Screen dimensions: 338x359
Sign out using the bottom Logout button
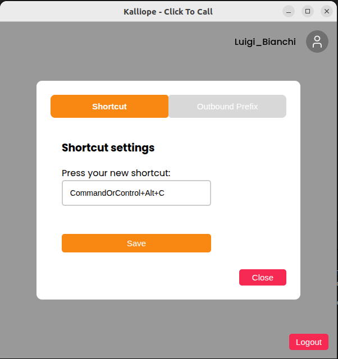309,342
